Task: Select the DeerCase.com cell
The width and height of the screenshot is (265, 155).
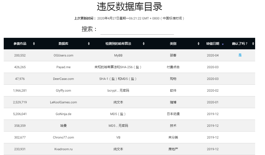Action: pos(63,79)
